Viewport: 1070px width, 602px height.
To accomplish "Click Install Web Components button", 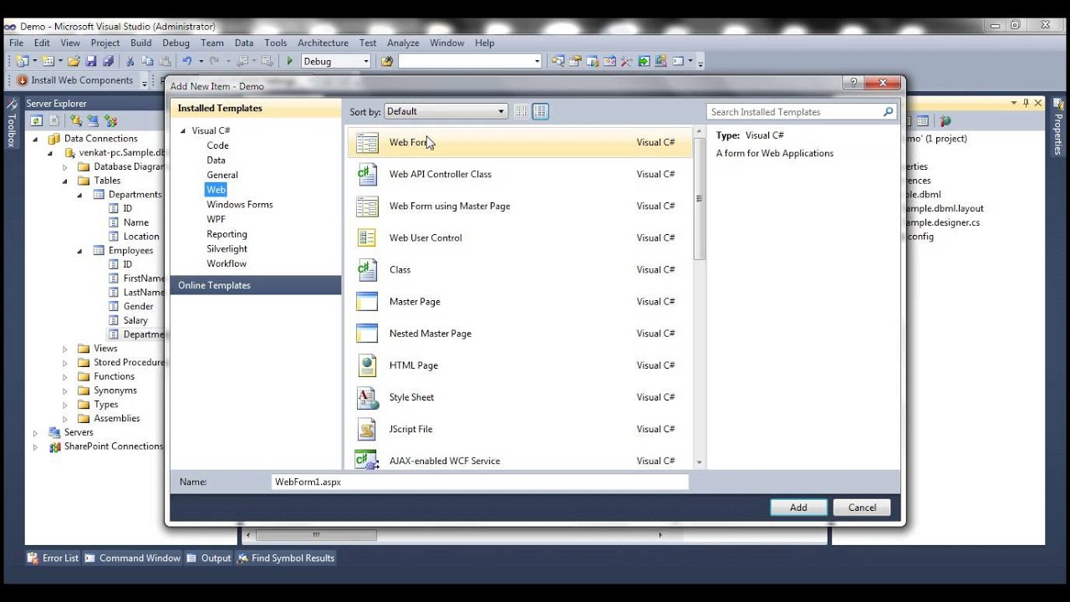I will click(75, 80).
